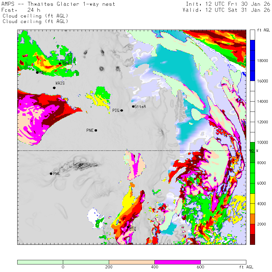Pick the PHL station marker dot

[51, 174]
